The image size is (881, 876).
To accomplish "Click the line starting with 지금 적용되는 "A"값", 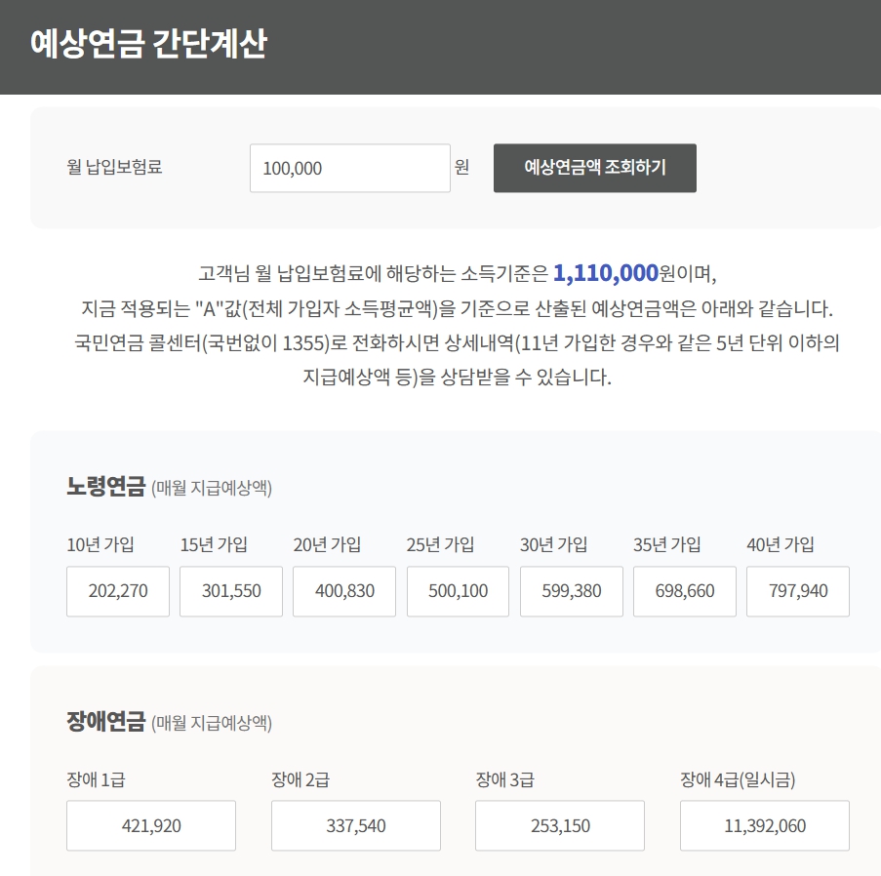I will [x=457, y=308].
